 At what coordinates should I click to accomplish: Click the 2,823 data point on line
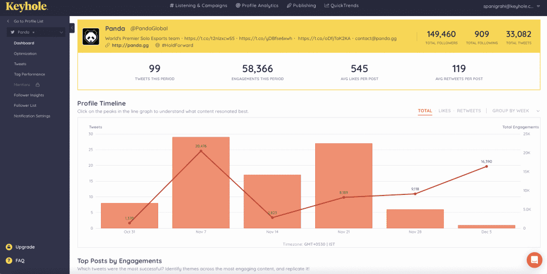point(272,217)
